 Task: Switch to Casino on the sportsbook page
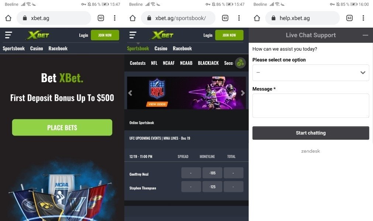pos(161,48)
